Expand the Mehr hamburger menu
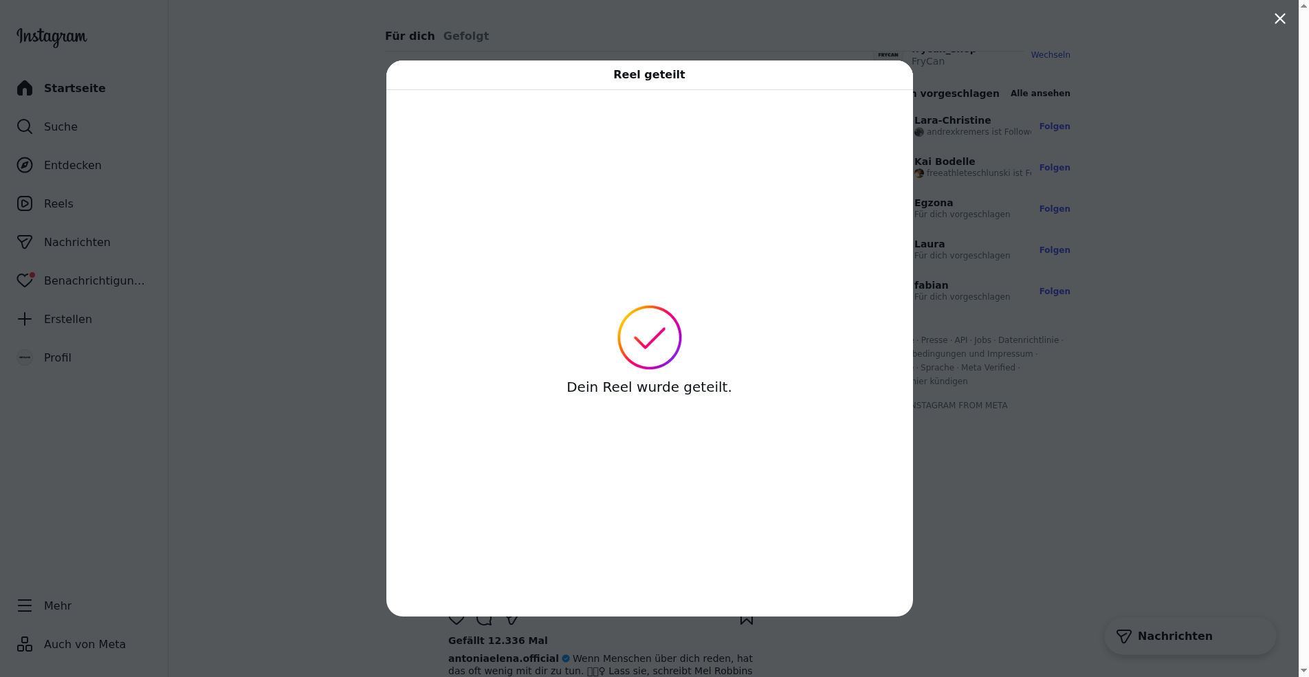 (25, 606)
